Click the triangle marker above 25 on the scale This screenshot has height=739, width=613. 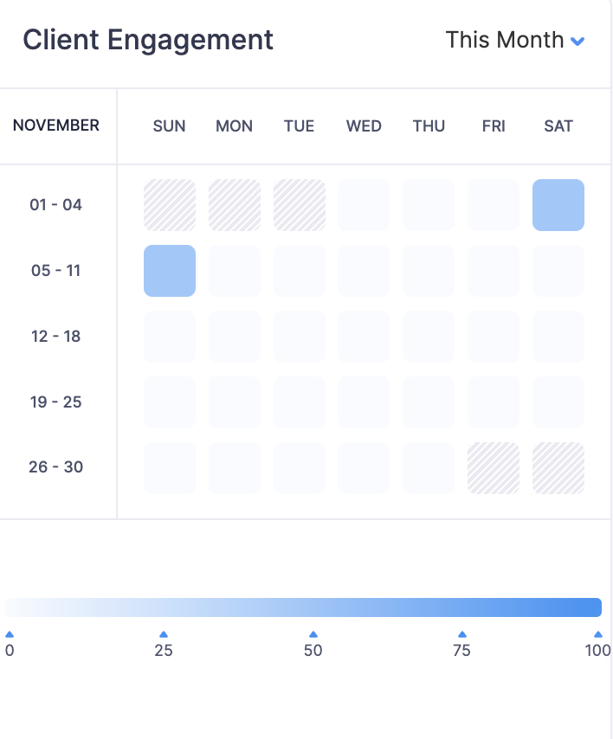click(x=164, y=634)
